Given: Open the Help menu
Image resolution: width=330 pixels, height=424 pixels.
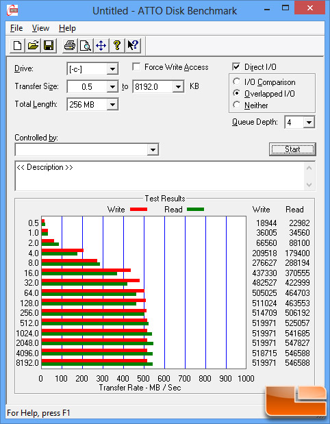Looking at the screenshot, I should pyautogui.click(x=67, y=28).
